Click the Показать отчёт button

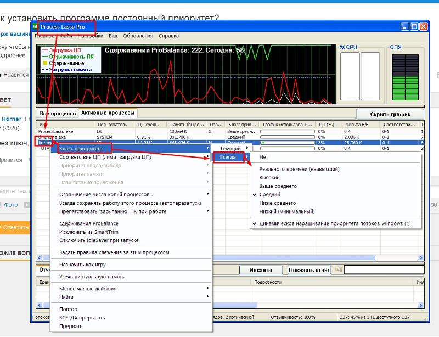(309, 270)
